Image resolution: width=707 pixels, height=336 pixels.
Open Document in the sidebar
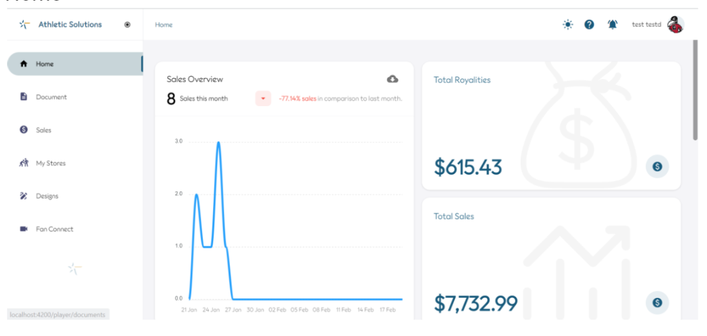tap(75, 97)
